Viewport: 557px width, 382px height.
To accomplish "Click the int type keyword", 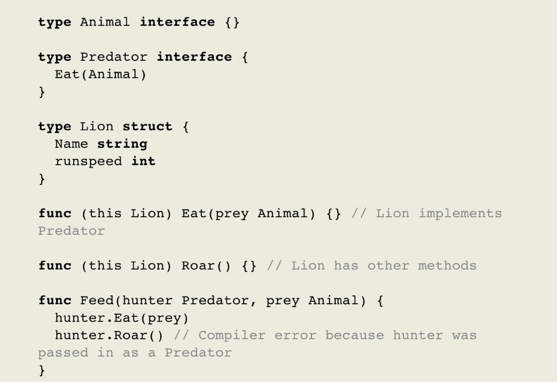I will [143, 162].
